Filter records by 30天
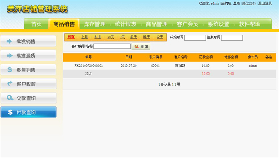The image size is (279, 158). point(111,37)
